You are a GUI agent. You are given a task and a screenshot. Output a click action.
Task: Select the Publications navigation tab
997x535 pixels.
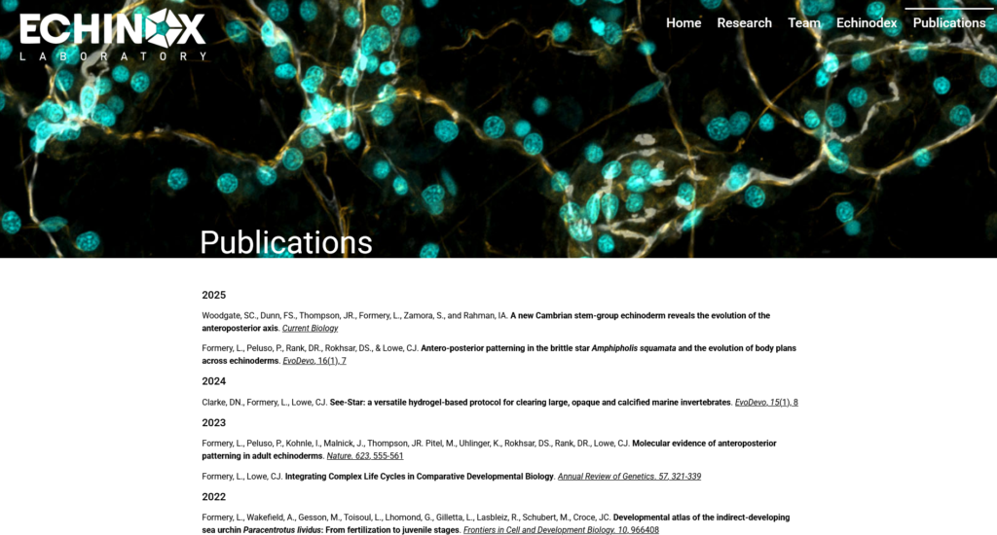(x=949, y=23)
